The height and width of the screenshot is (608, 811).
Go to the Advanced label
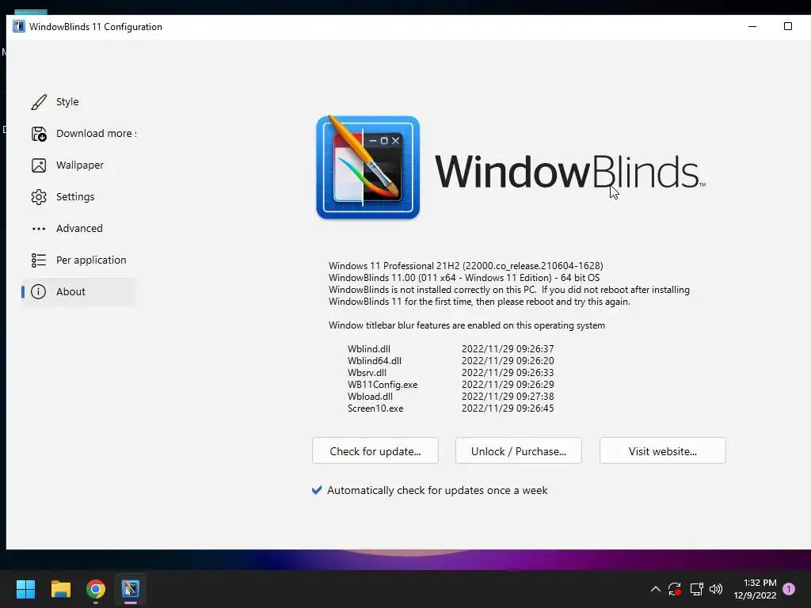[x=79, y=229]
